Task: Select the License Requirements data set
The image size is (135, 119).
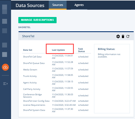Action: (x=34, y=105)
